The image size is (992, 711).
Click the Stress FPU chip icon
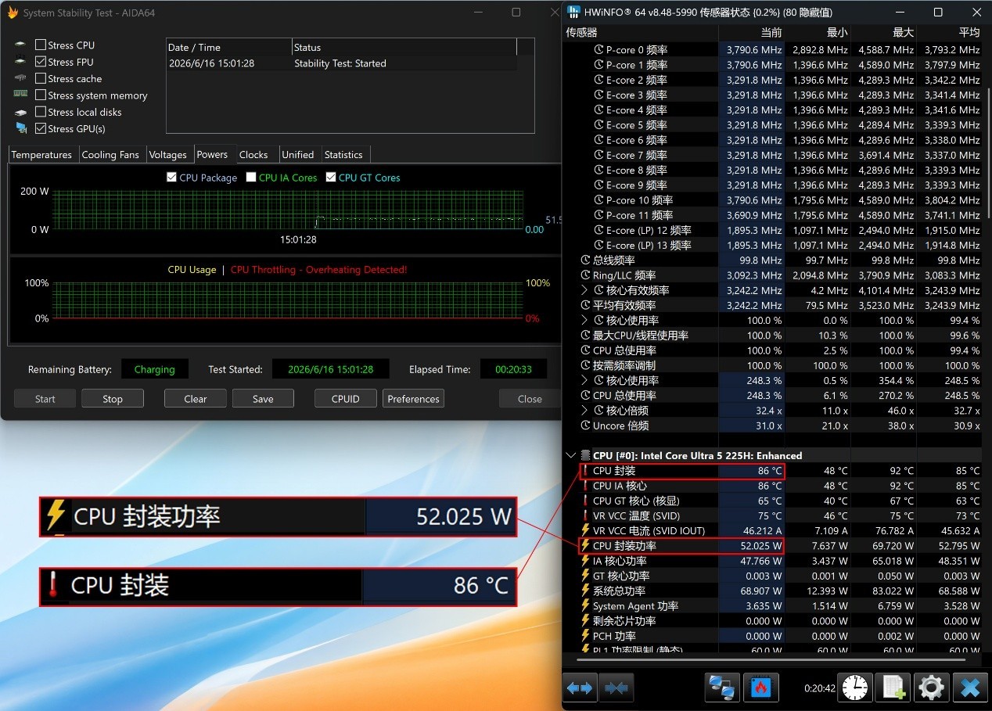(x=20, y=62)
